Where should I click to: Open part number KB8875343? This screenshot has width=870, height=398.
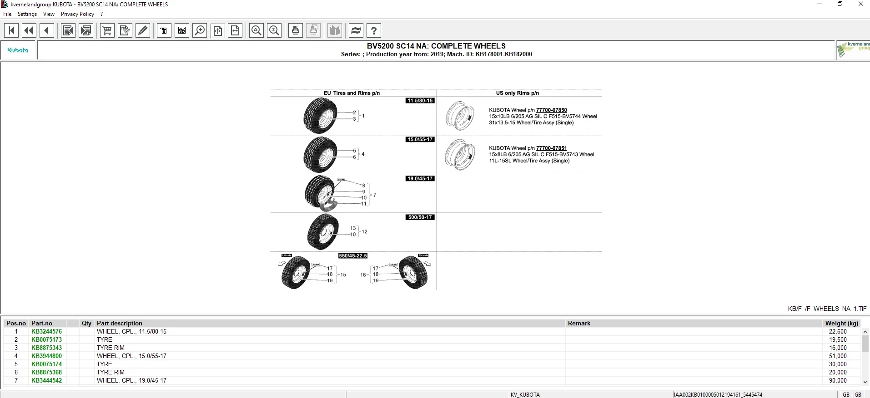pyautogui.click(x=46, y=348)
